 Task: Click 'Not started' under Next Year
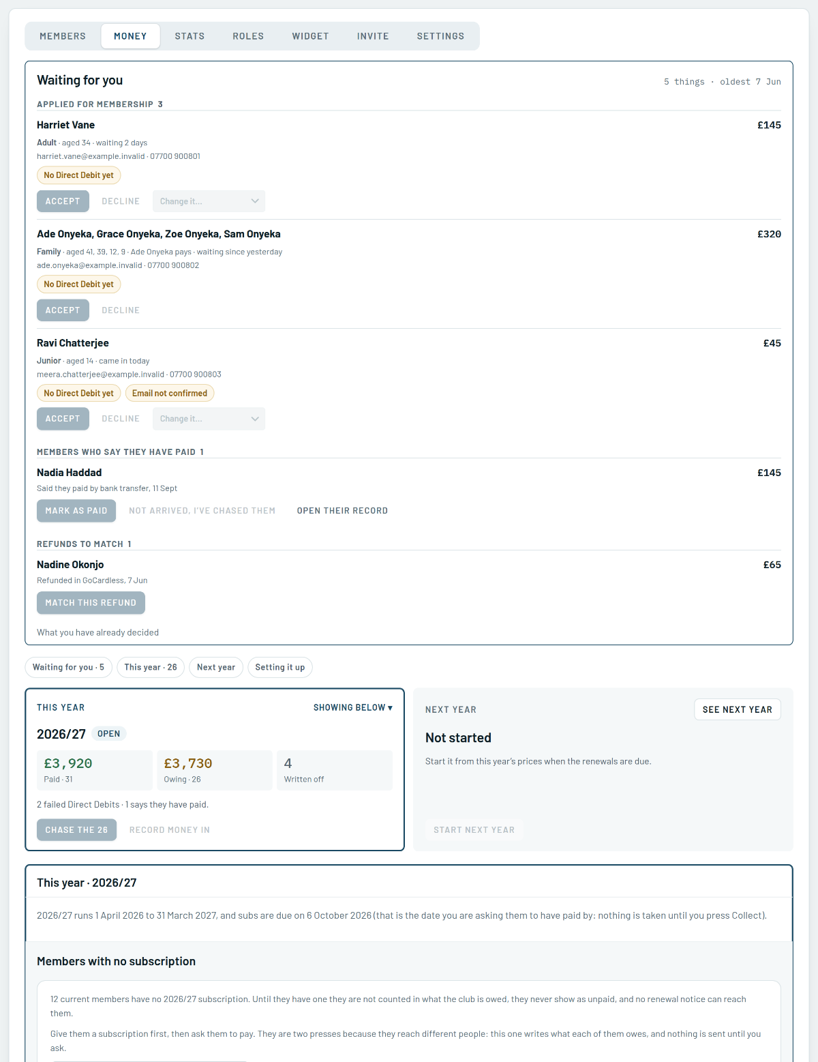pyautogui.click(x=458, y=738)
